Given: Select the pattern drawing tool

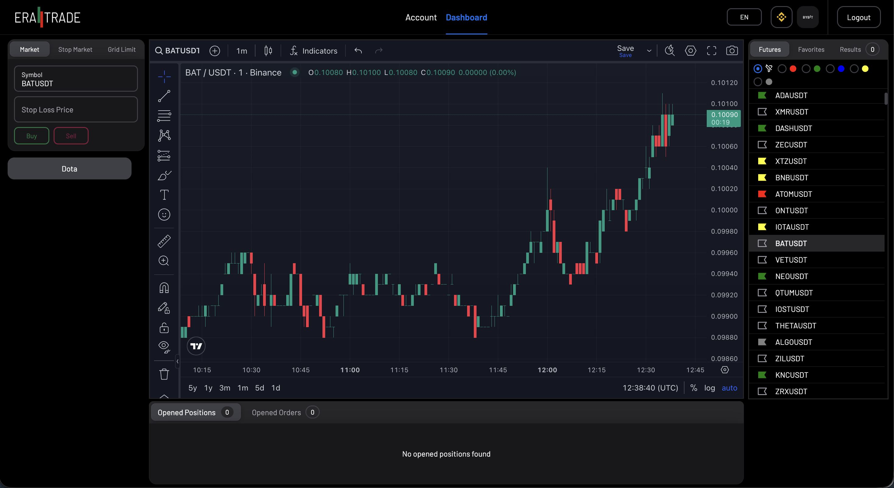Looking at the screenshot, I should (164, 135).
